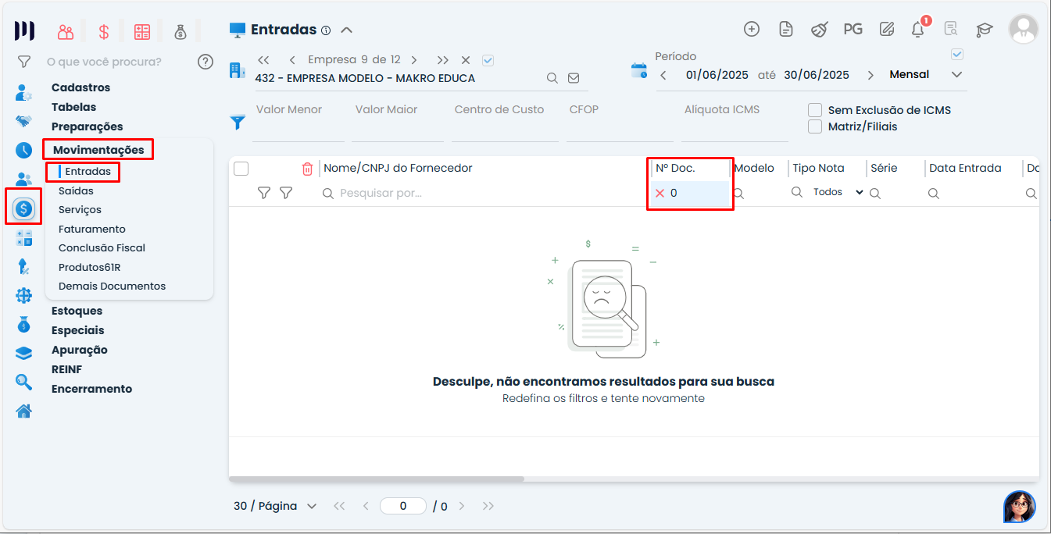1051x534 pixels.
Task: Select Saídas in the Movimentações menu
Action: click(76, 190)
